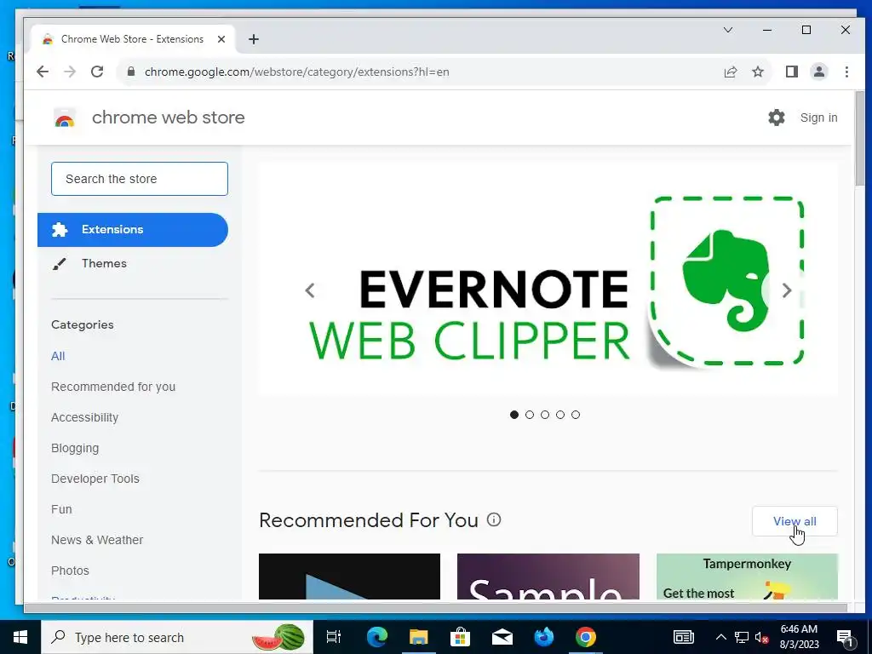Open the Chrome profile avatar menu
872x654 pixels.
[x=818, y=72]
